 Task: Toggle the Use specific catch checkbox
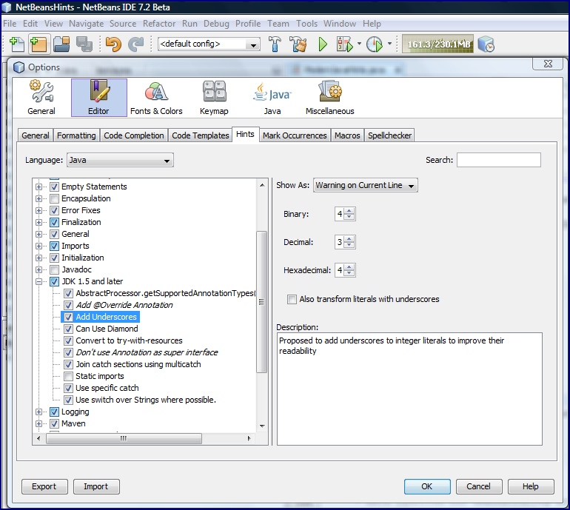(68, 388)
